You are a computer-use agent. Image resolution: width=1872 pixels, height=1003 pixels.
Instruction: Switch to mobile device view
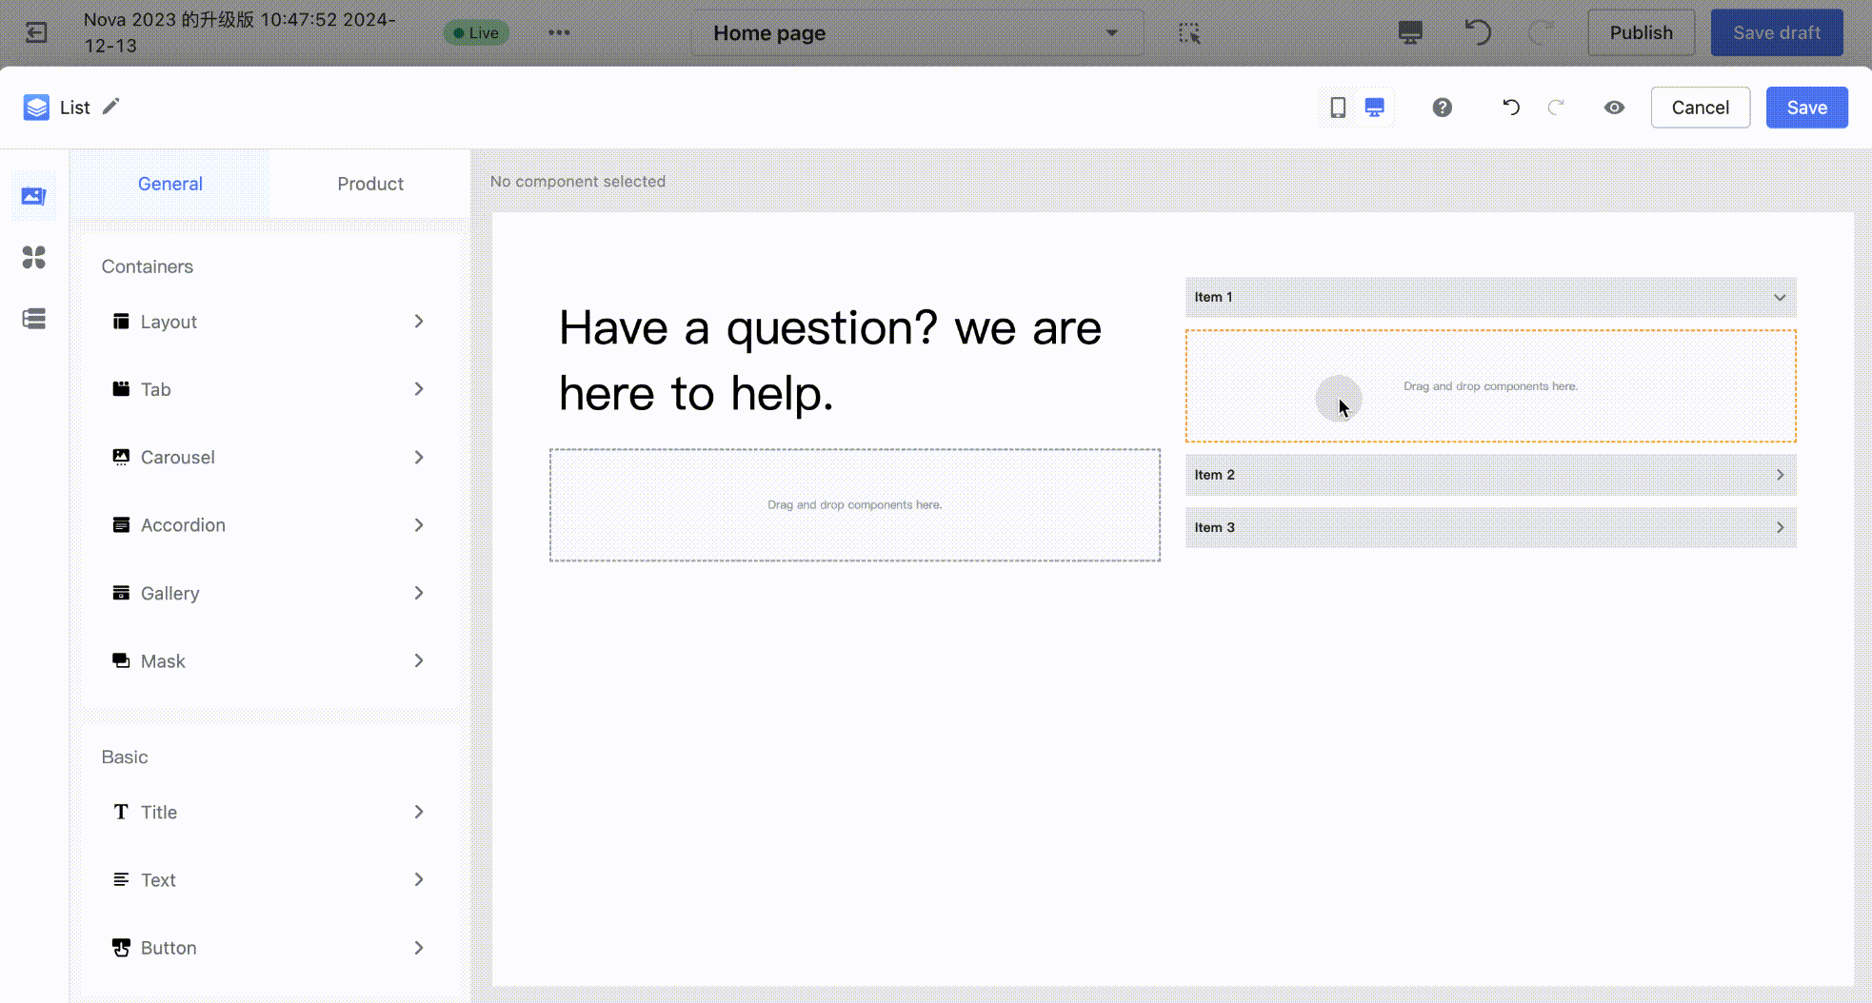1338,108
